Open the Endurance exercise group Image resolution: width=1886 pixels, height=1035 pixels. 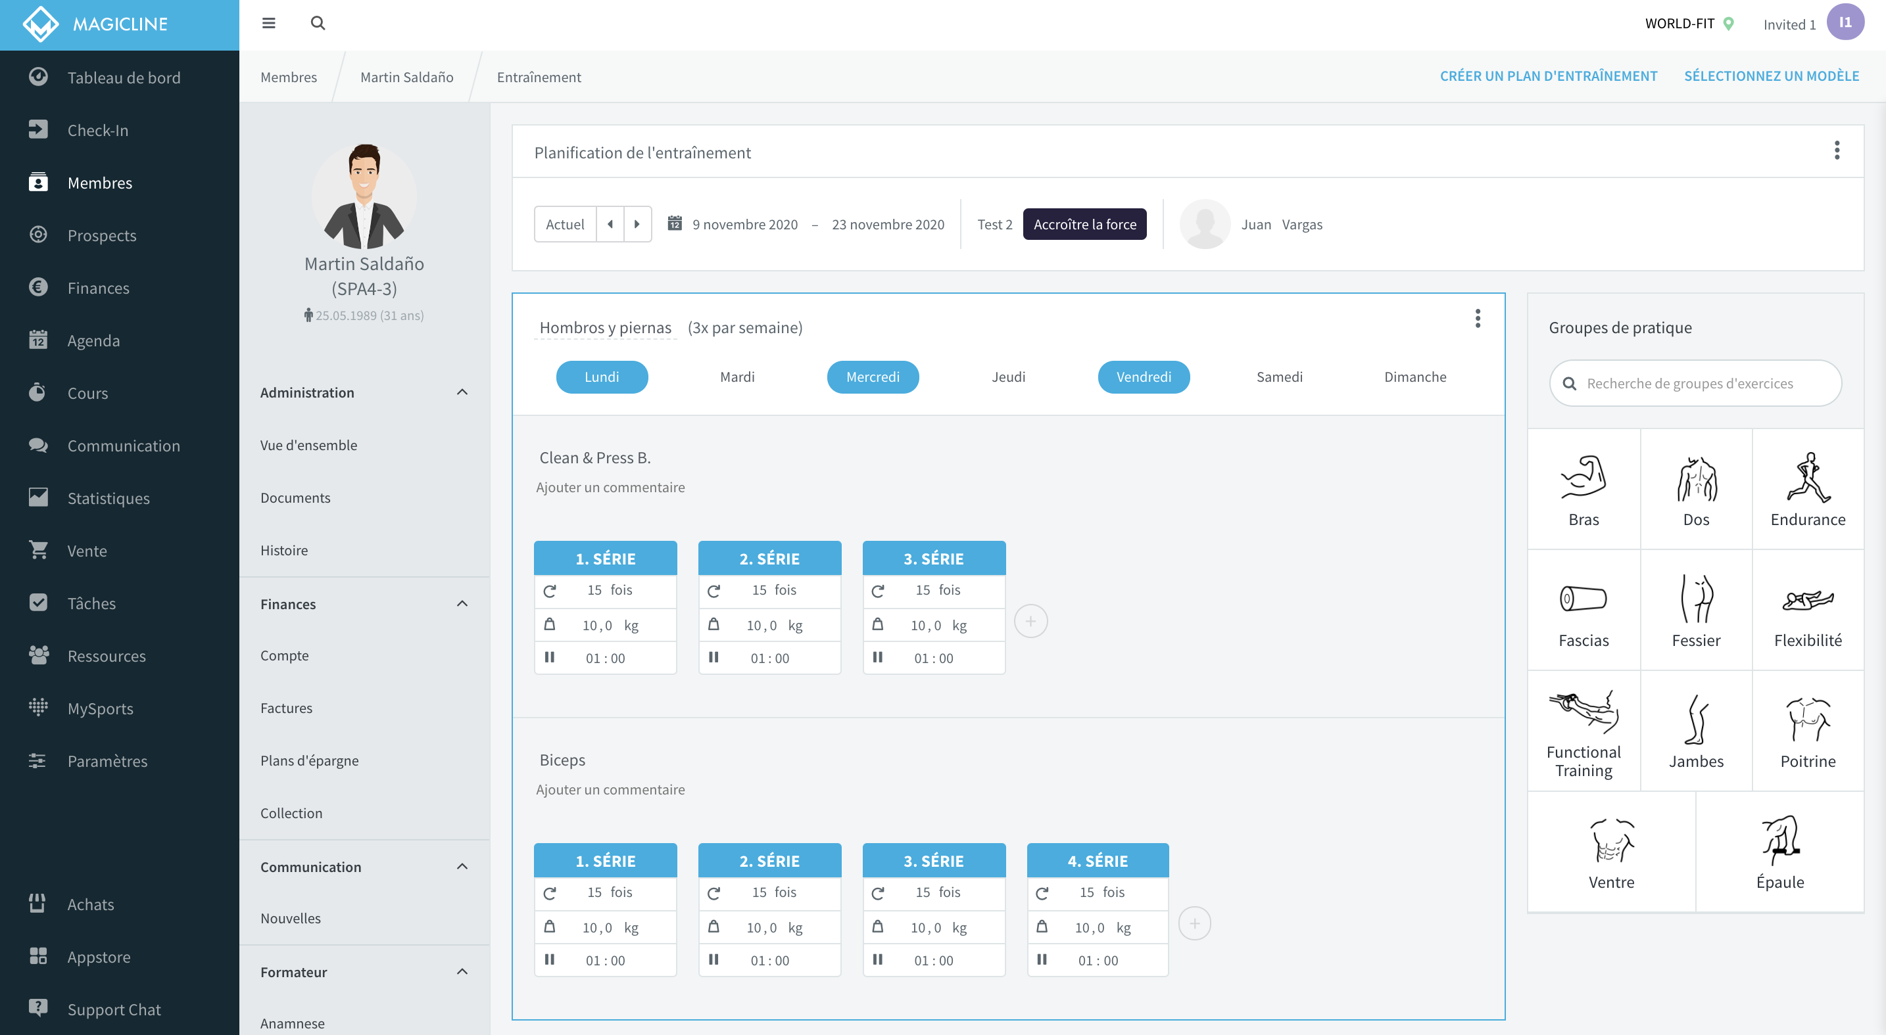pos(1807,486)
